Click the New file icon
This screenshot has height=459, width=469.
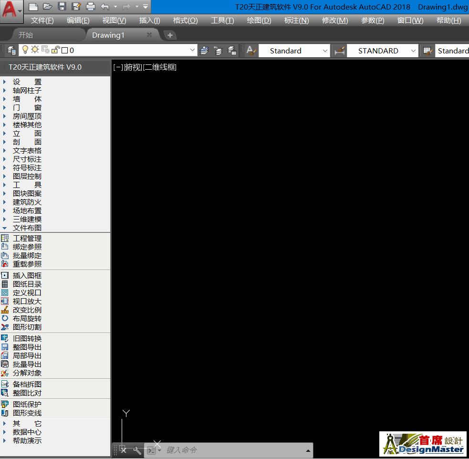[33, 6]
